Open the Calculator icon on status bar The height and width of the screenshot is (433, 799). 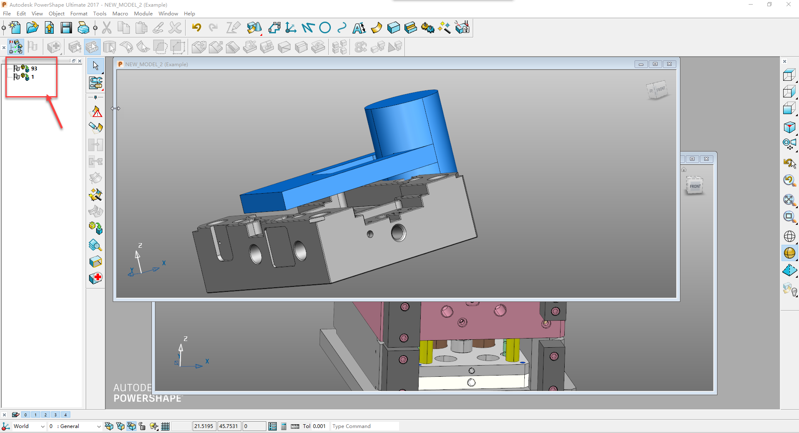(x=283, y=426)
